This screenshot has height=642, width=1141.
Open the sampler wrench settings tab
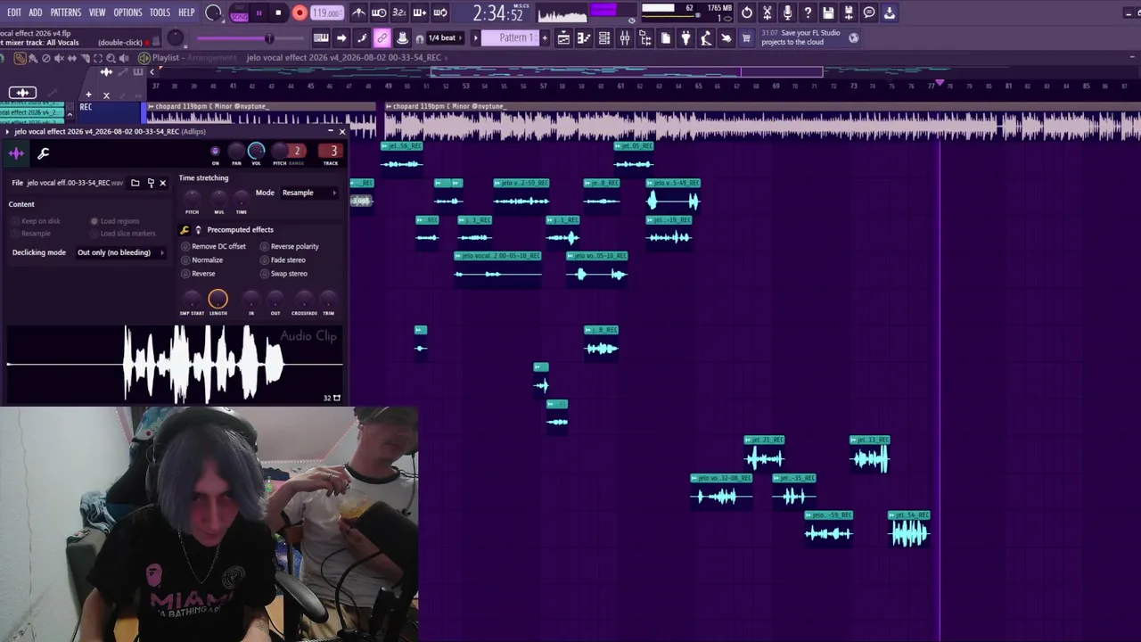click(43, 153)
